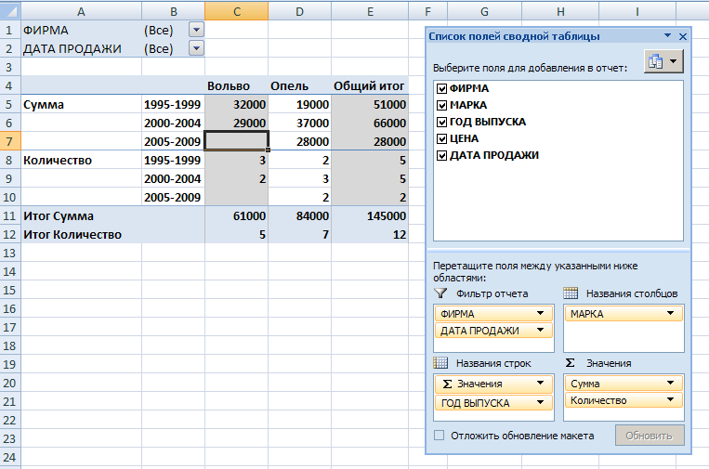This screenshot has height=469, width=709.
Task: Click 2005-2009 group in row 10
Action: 173,198
